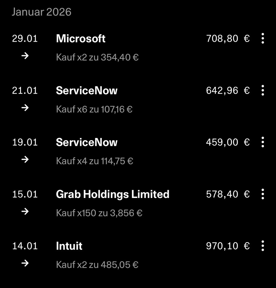Click the Januar 2026 section header
Image resolution: width=276 pixels, height=288 pixels.
pos(41,12)
